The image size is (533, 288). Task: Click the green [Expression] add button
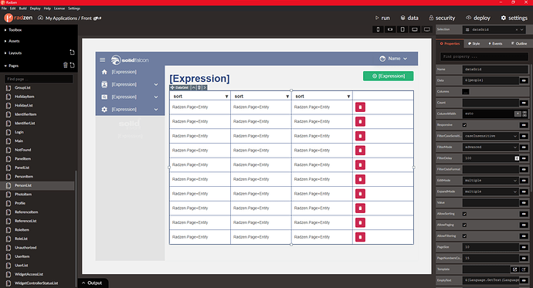[389, 76]
